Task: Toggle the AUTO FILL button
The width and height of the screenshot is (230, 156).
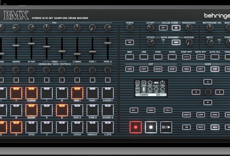Action: 215,57
